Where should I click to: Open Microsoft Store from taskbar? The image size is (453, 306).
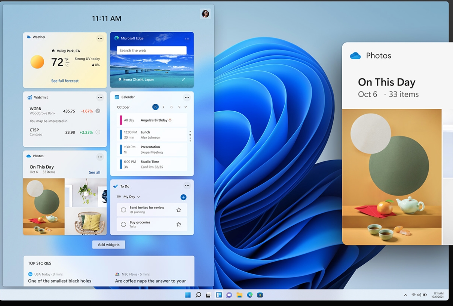click(260, 295)
